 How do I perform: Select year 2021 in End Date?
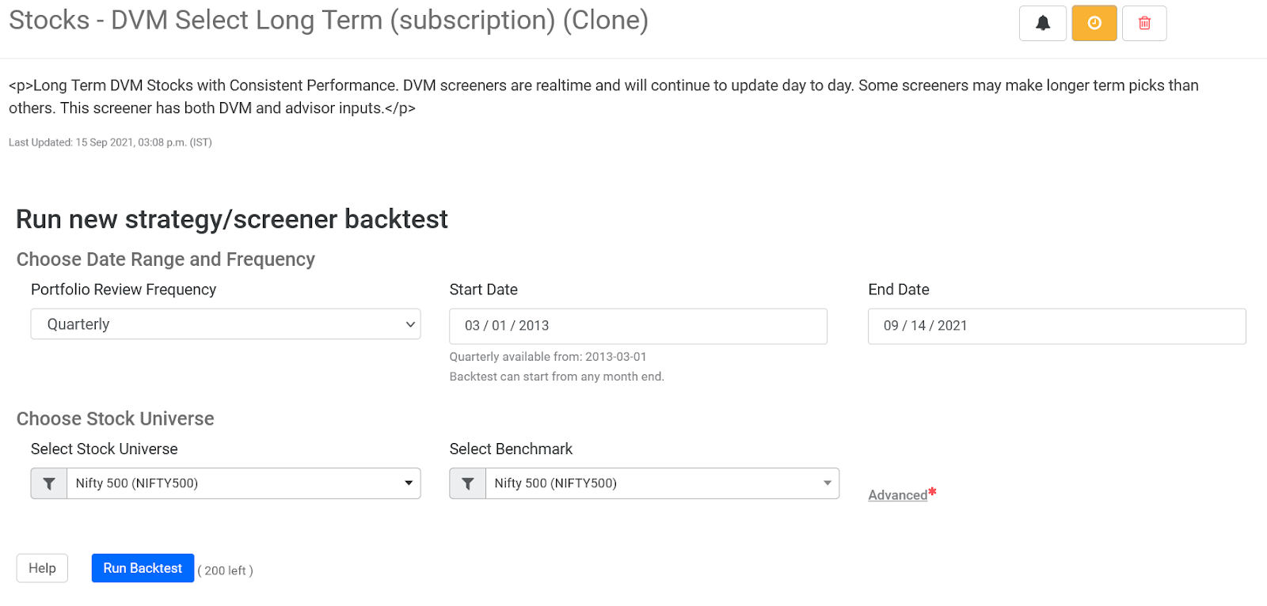tap(953, 326)
